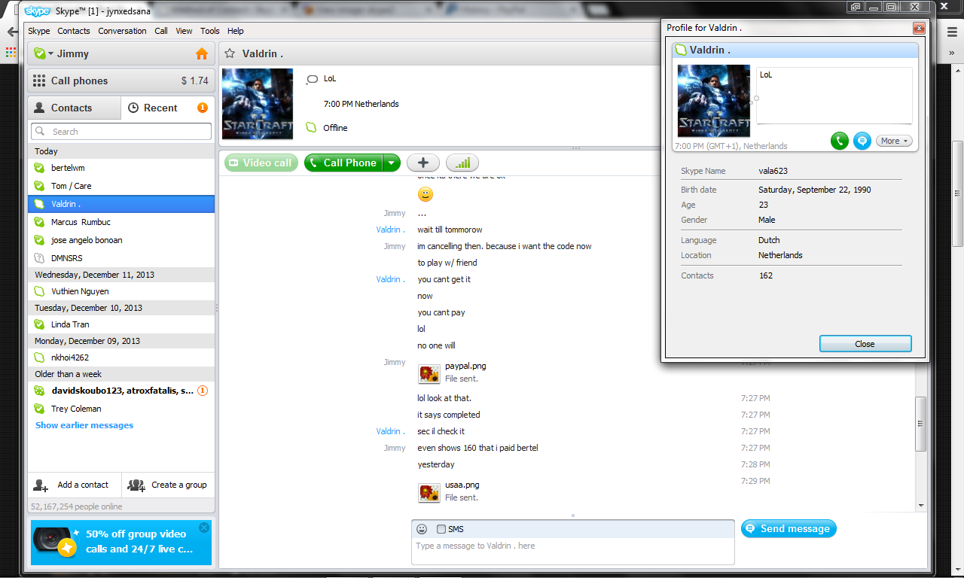Image resolution: width=964 pixels, height=578 pixels.
Task: Add Valdrin to favorites with the star icon
Action: pos(230,54)
